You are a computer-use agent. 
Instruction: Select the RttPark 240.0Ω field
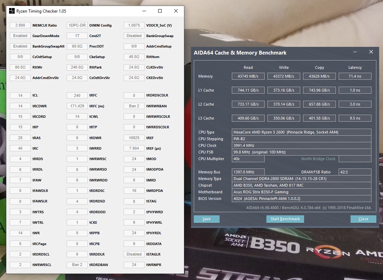click(x=77, y=67)
